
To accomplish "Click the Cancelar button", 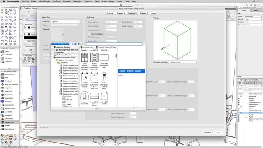I will pos(208,132).
